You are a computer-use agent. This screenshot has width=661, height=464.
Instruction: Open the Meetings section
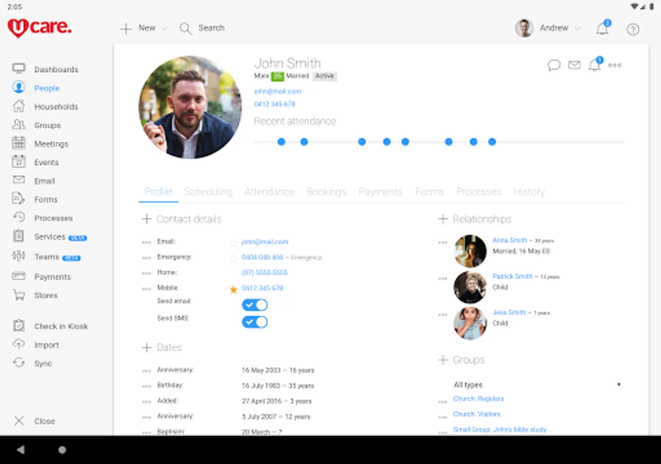point(52,144)
